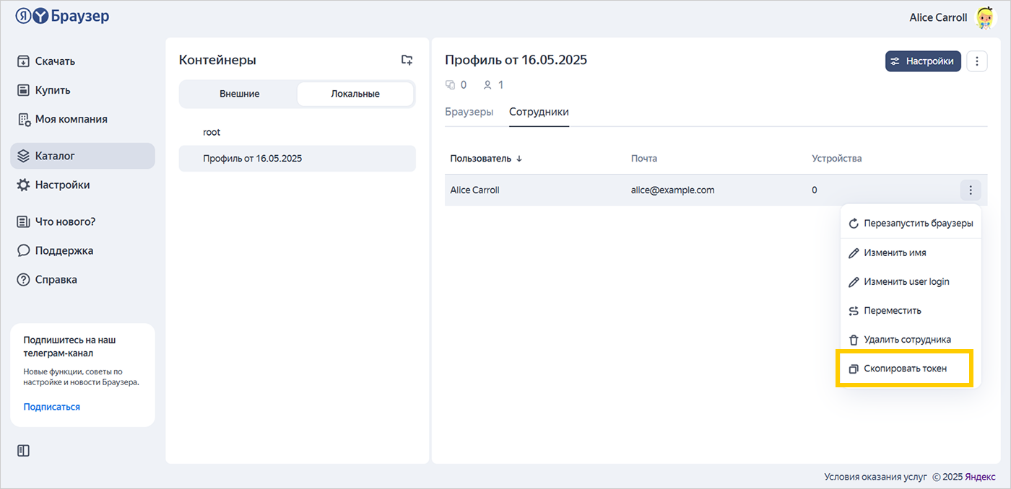Go to Купить in the sidebar

(82, 90)
